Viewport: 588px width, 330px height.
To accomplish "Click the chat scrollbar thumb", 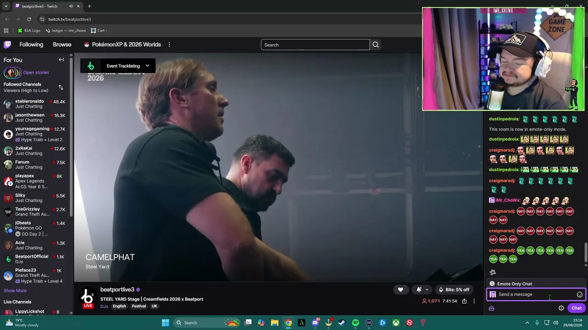I will point(586,253).
